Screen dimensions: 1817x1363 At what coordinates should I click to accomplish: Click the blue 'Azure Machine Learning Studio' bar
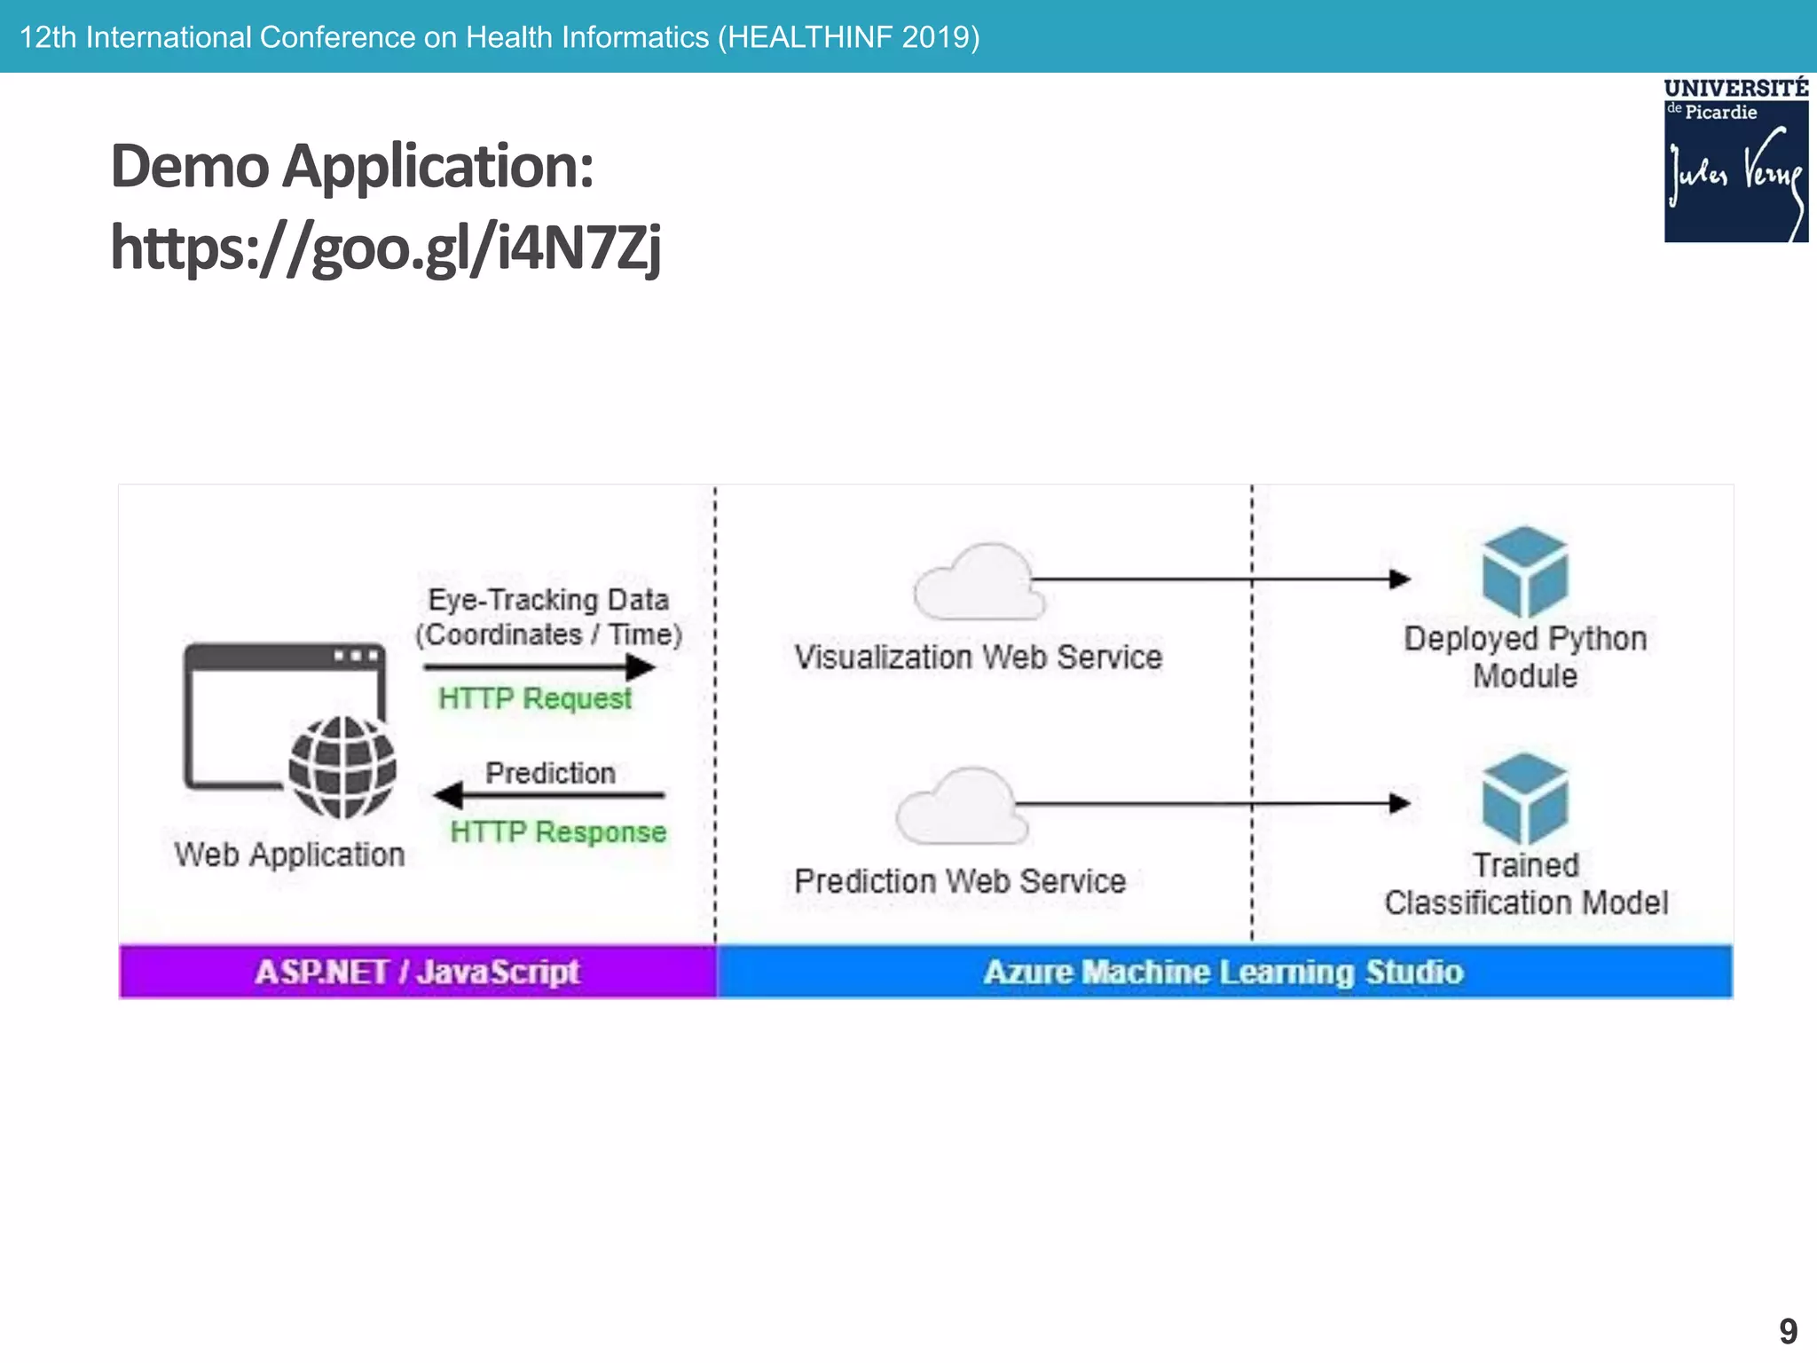[1224, 972]
